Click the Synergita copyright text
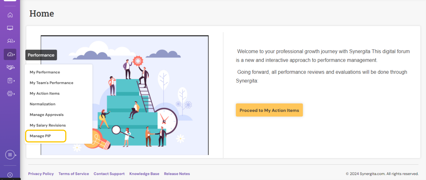426x180 pixels. 382,174
